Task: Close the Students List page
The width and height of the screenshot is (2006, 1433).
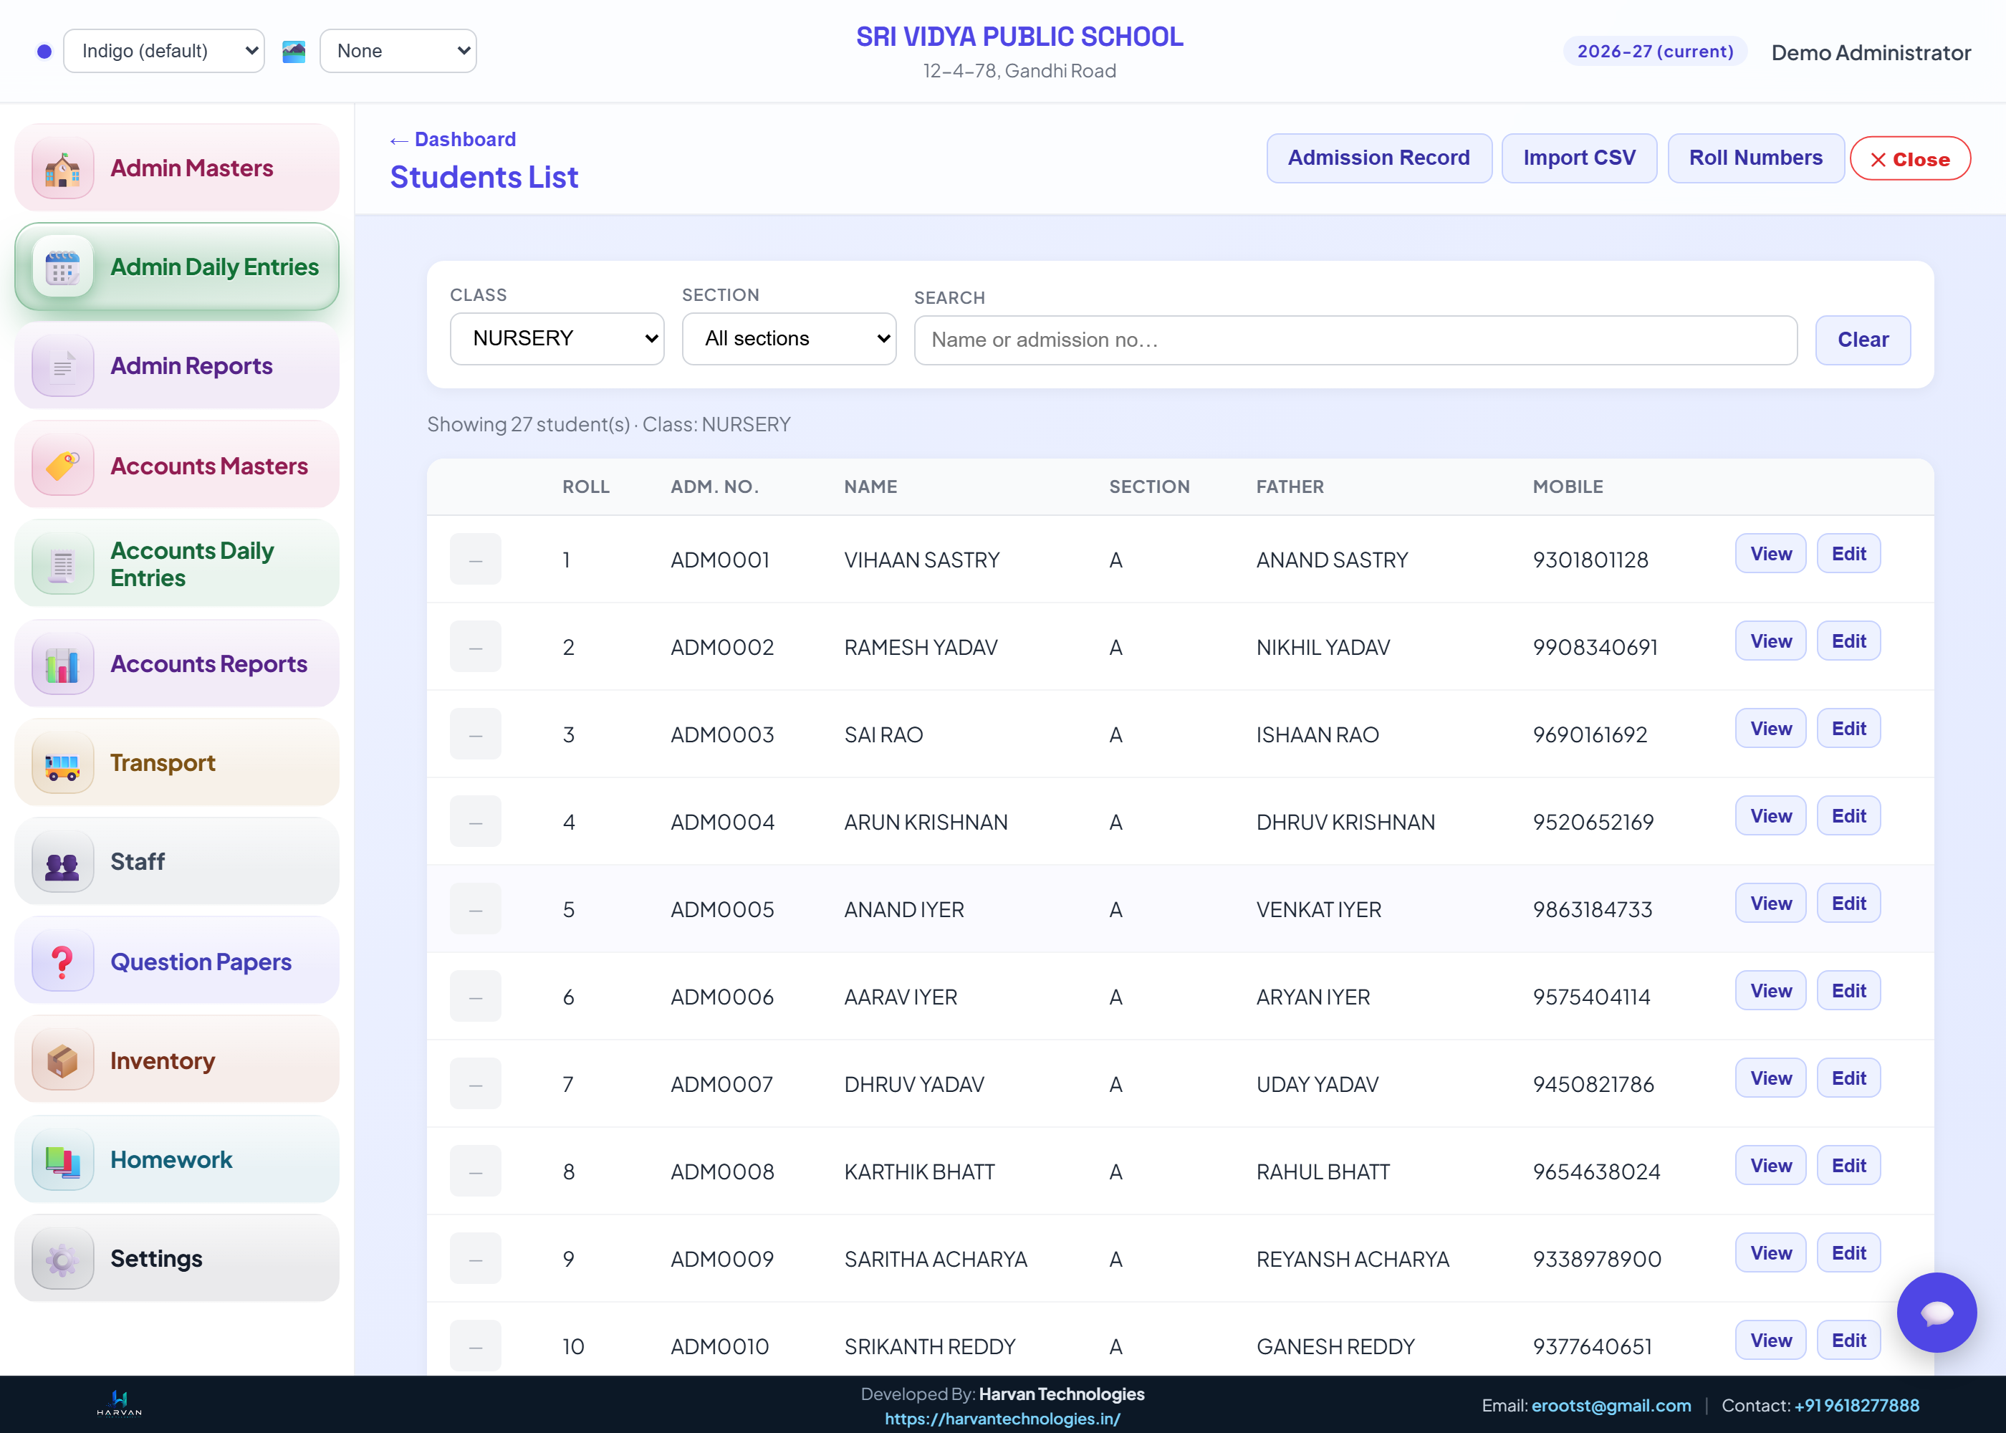Action: click(x=1910, y=159)
